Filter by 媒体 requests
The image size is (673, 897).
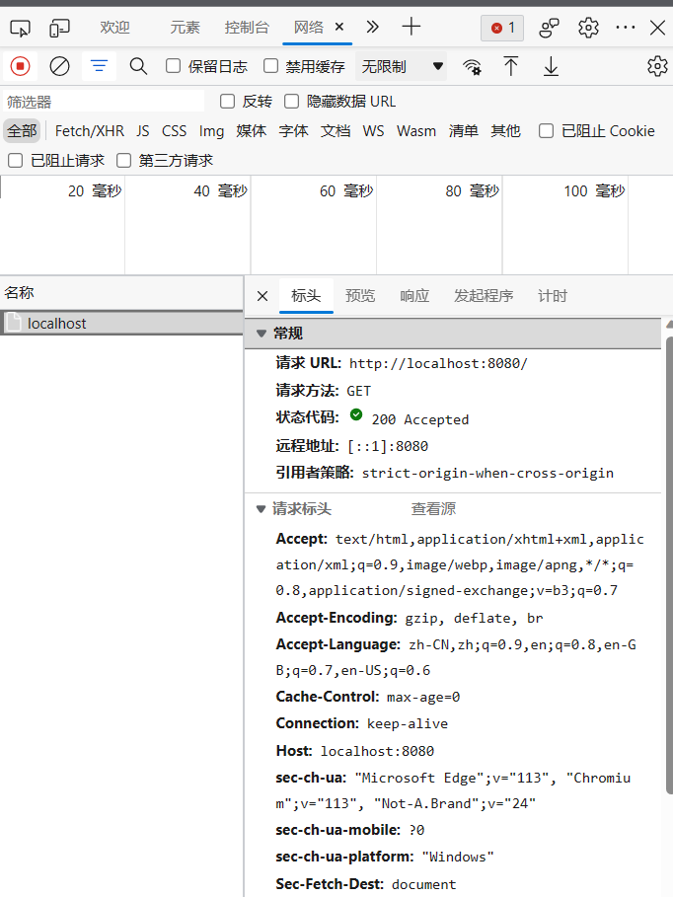252,131
